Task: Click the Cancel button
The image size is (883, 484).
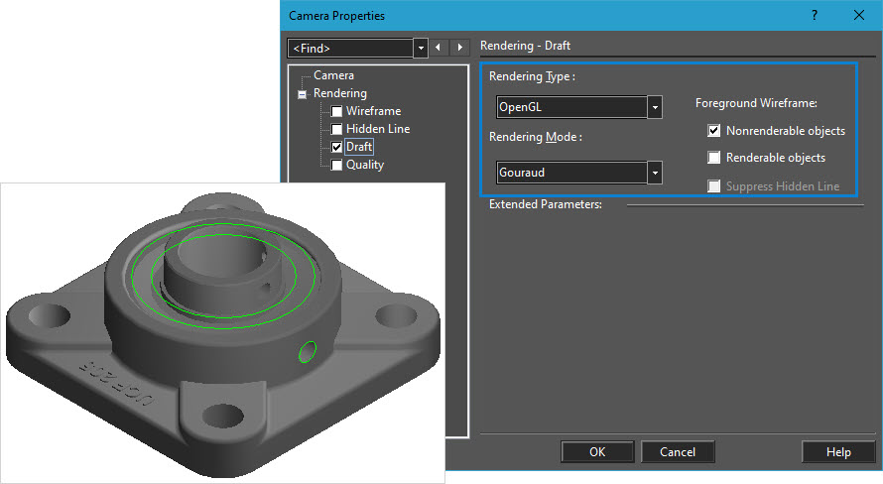Action: click(x=677, y=452)
